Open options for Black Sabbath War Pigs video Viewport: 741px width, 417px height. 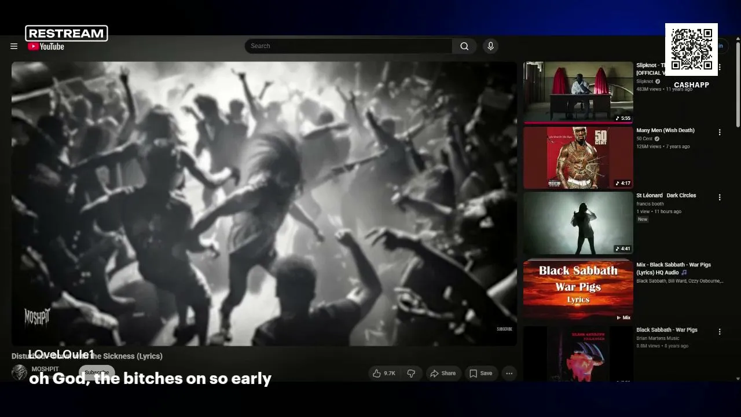click(x=720, y=332)
